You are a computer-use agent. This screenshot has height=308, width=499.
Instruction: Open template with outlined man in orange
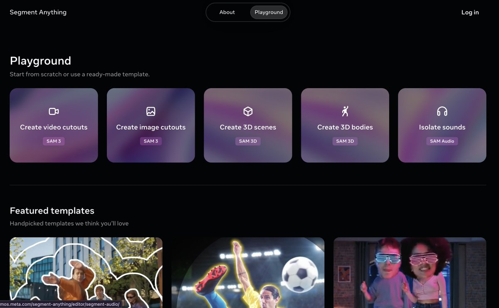click(86, 273)
